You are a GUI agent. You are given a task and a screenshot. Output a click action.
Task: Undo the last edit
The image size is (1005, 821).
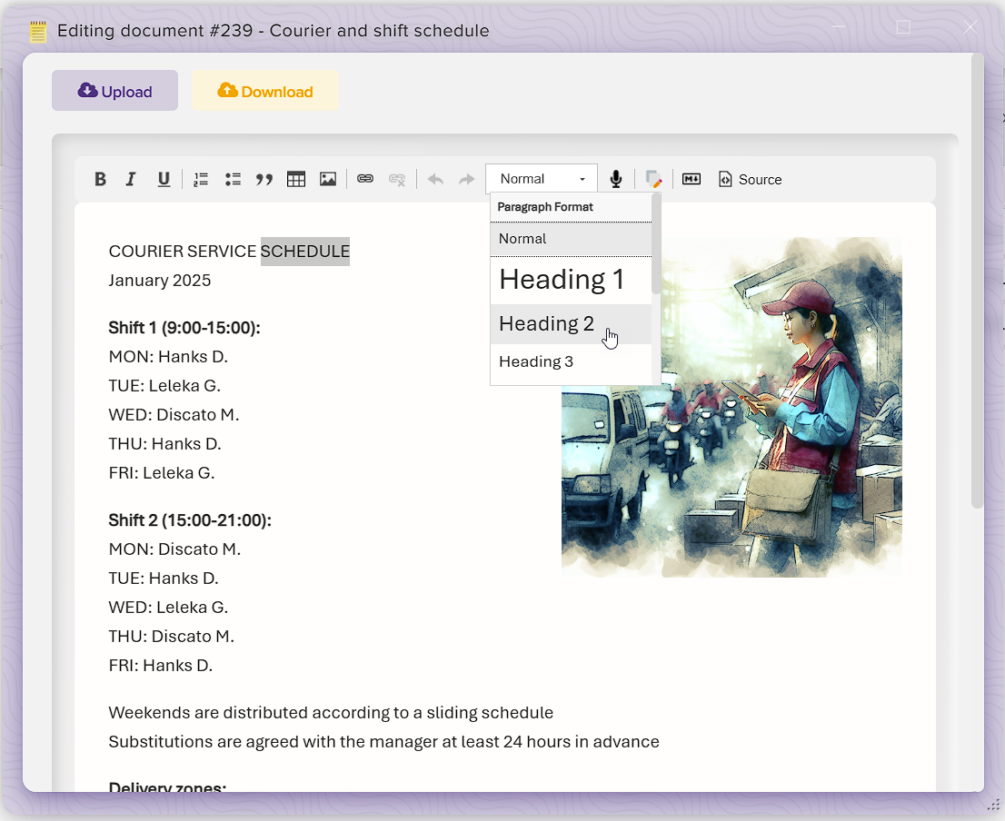click(435, 179)
